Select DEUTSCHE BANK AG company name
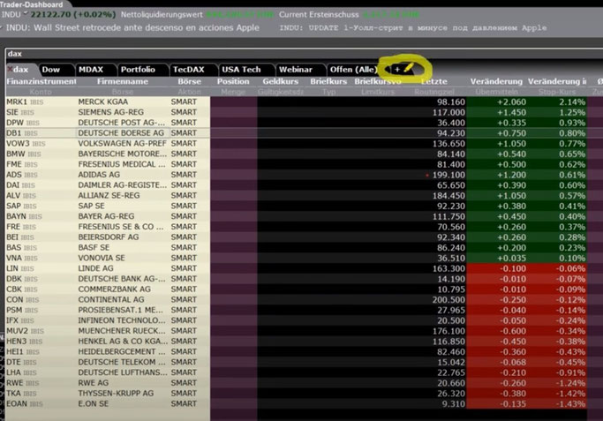This screenshot has height=421, width=603. coord(122,278)
